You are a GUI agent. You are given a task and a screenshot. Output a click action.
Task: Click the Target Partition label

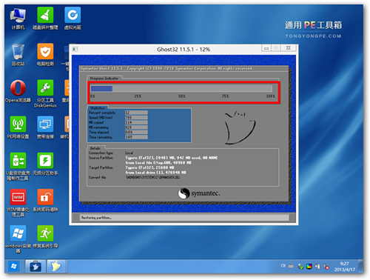click(101, 167)
